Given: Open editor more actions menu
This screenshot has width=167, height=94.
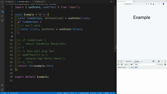Looking at the screenshot, I should (x=114, y=2).
